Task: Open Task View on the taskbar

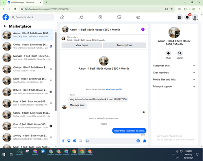Action: (x=11, y=155)
